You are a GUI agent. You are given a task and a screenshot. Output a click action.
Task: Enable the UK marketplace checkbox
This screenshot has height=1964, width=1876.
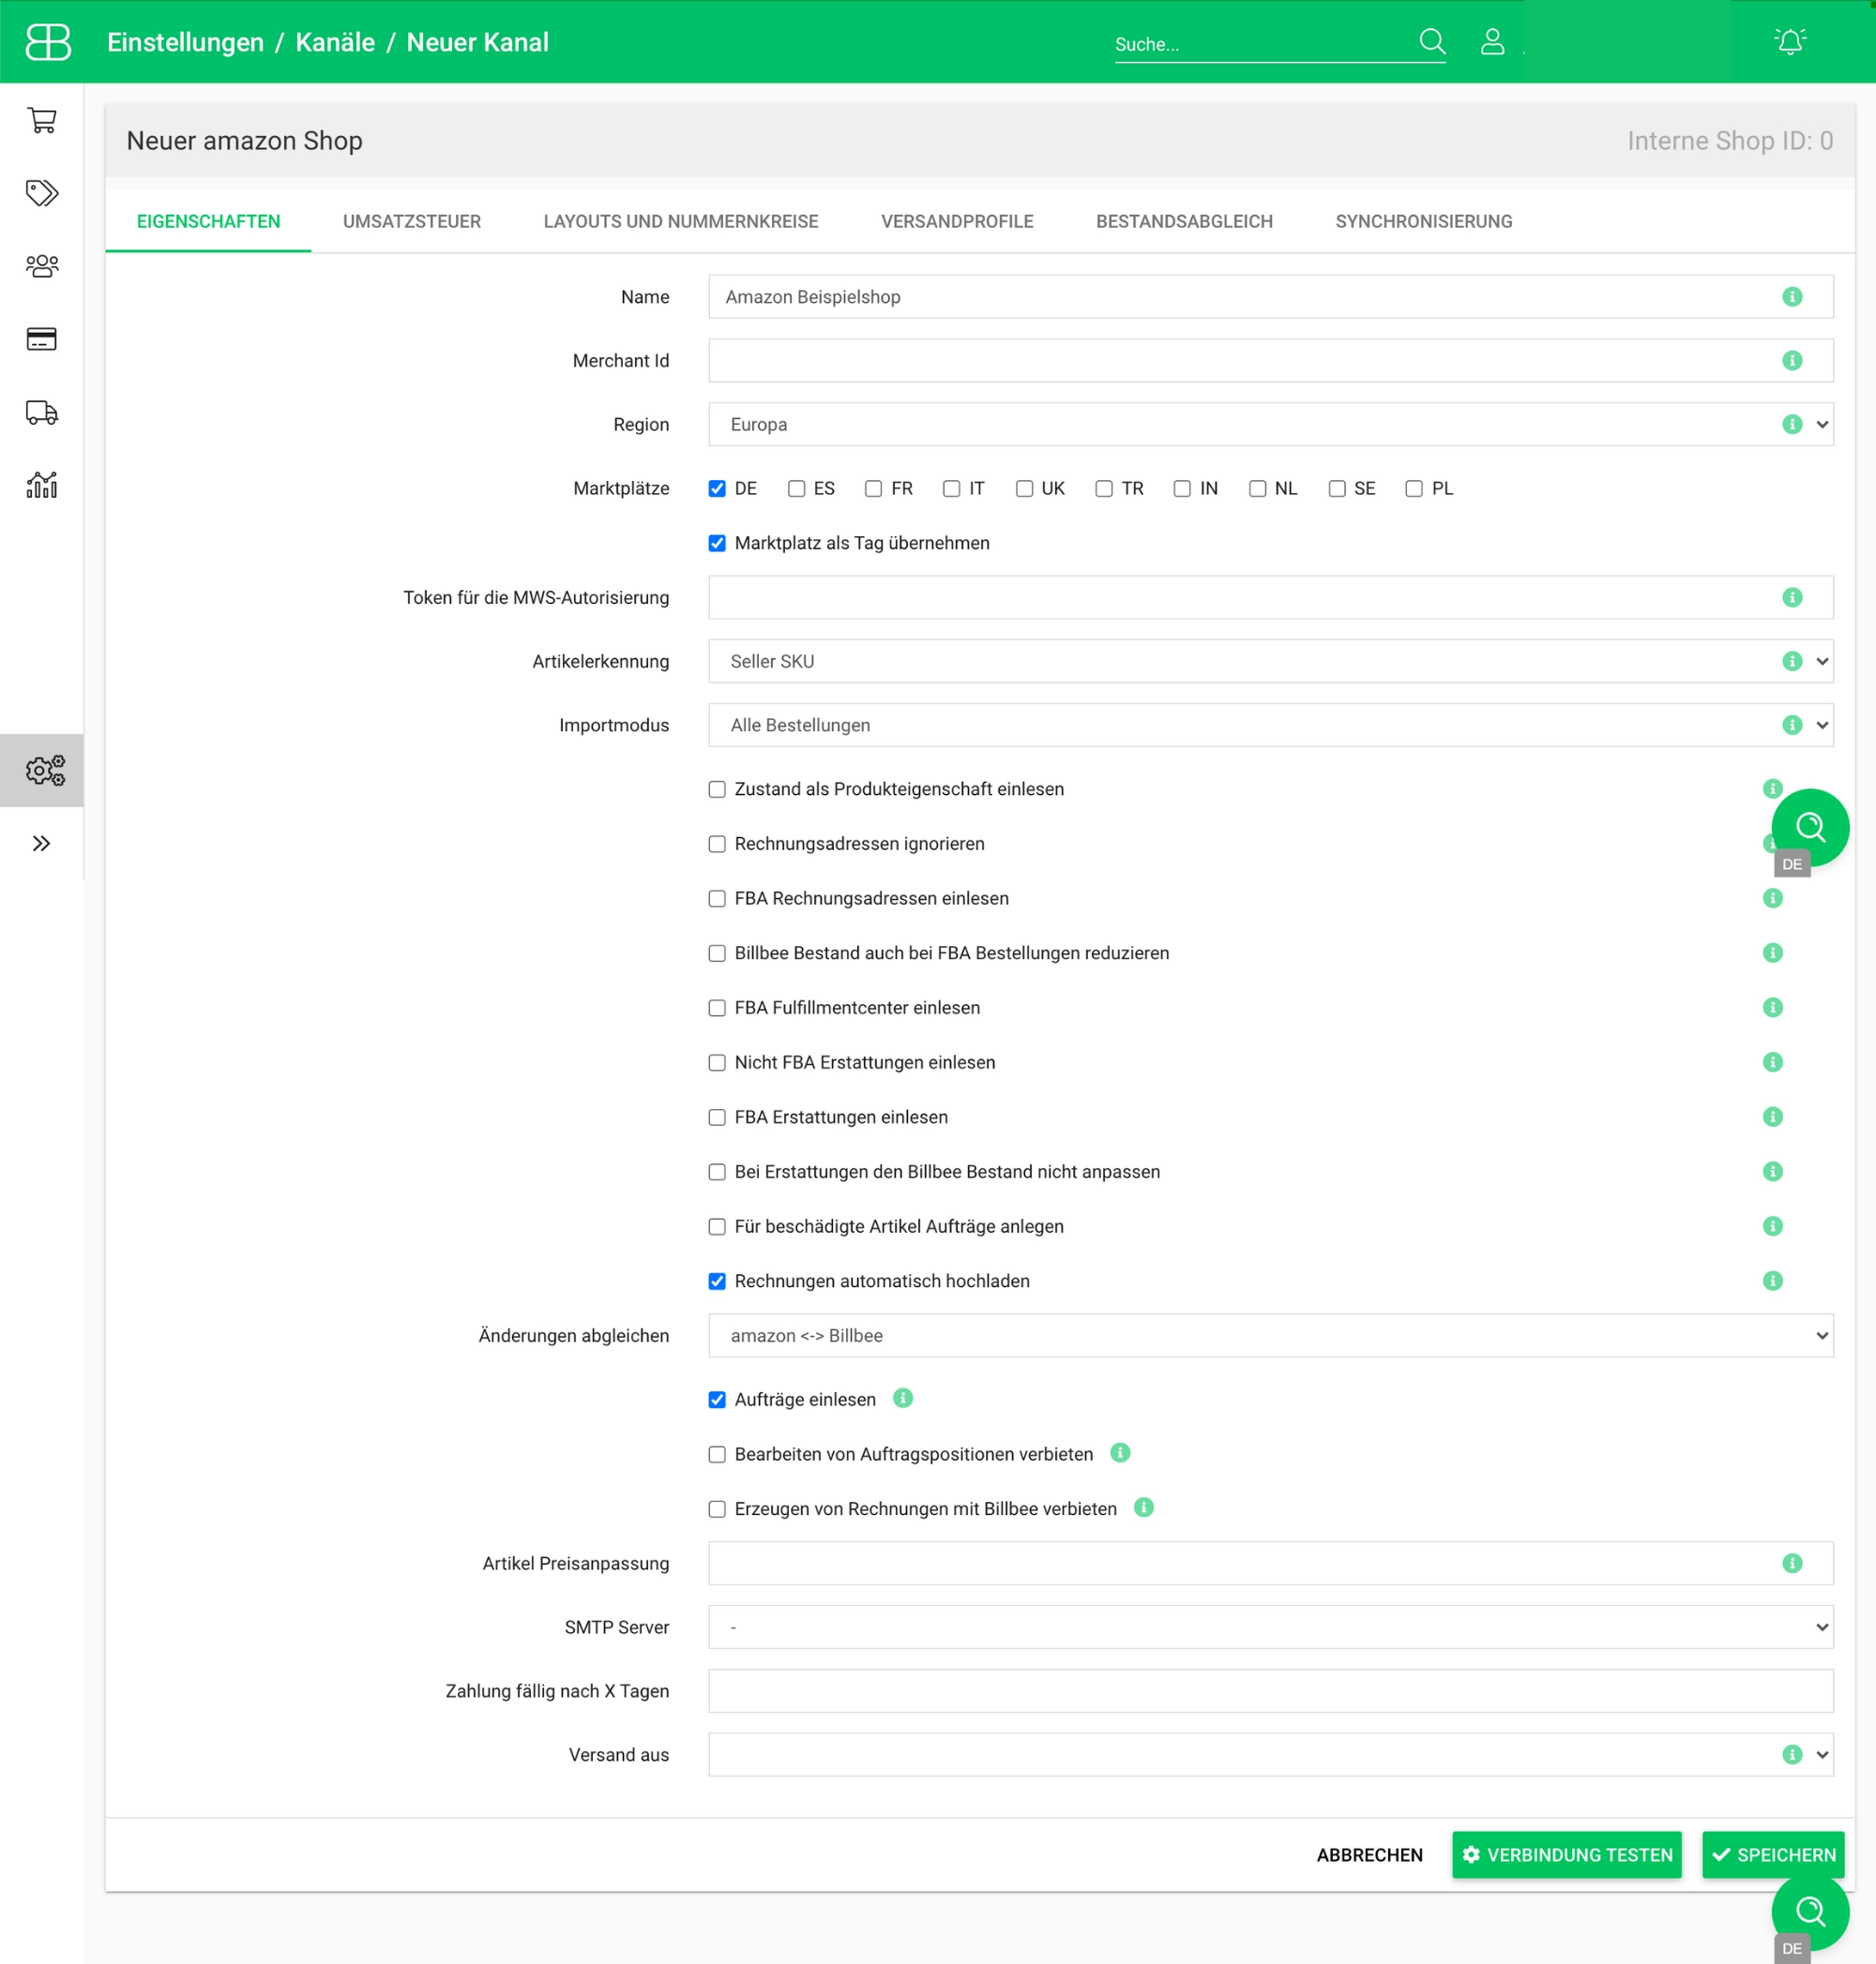pos(1024,488)
